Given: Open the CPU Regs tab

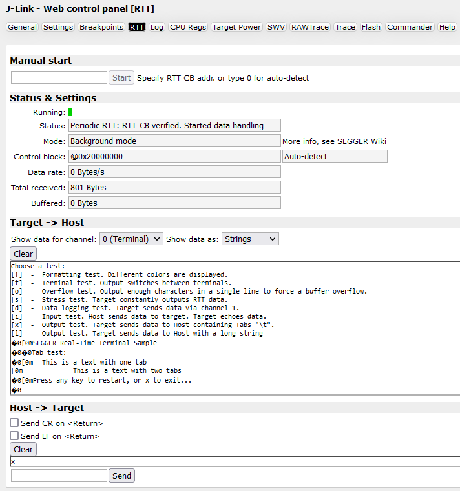Looking at the screenshot, I should pos(188,27).
